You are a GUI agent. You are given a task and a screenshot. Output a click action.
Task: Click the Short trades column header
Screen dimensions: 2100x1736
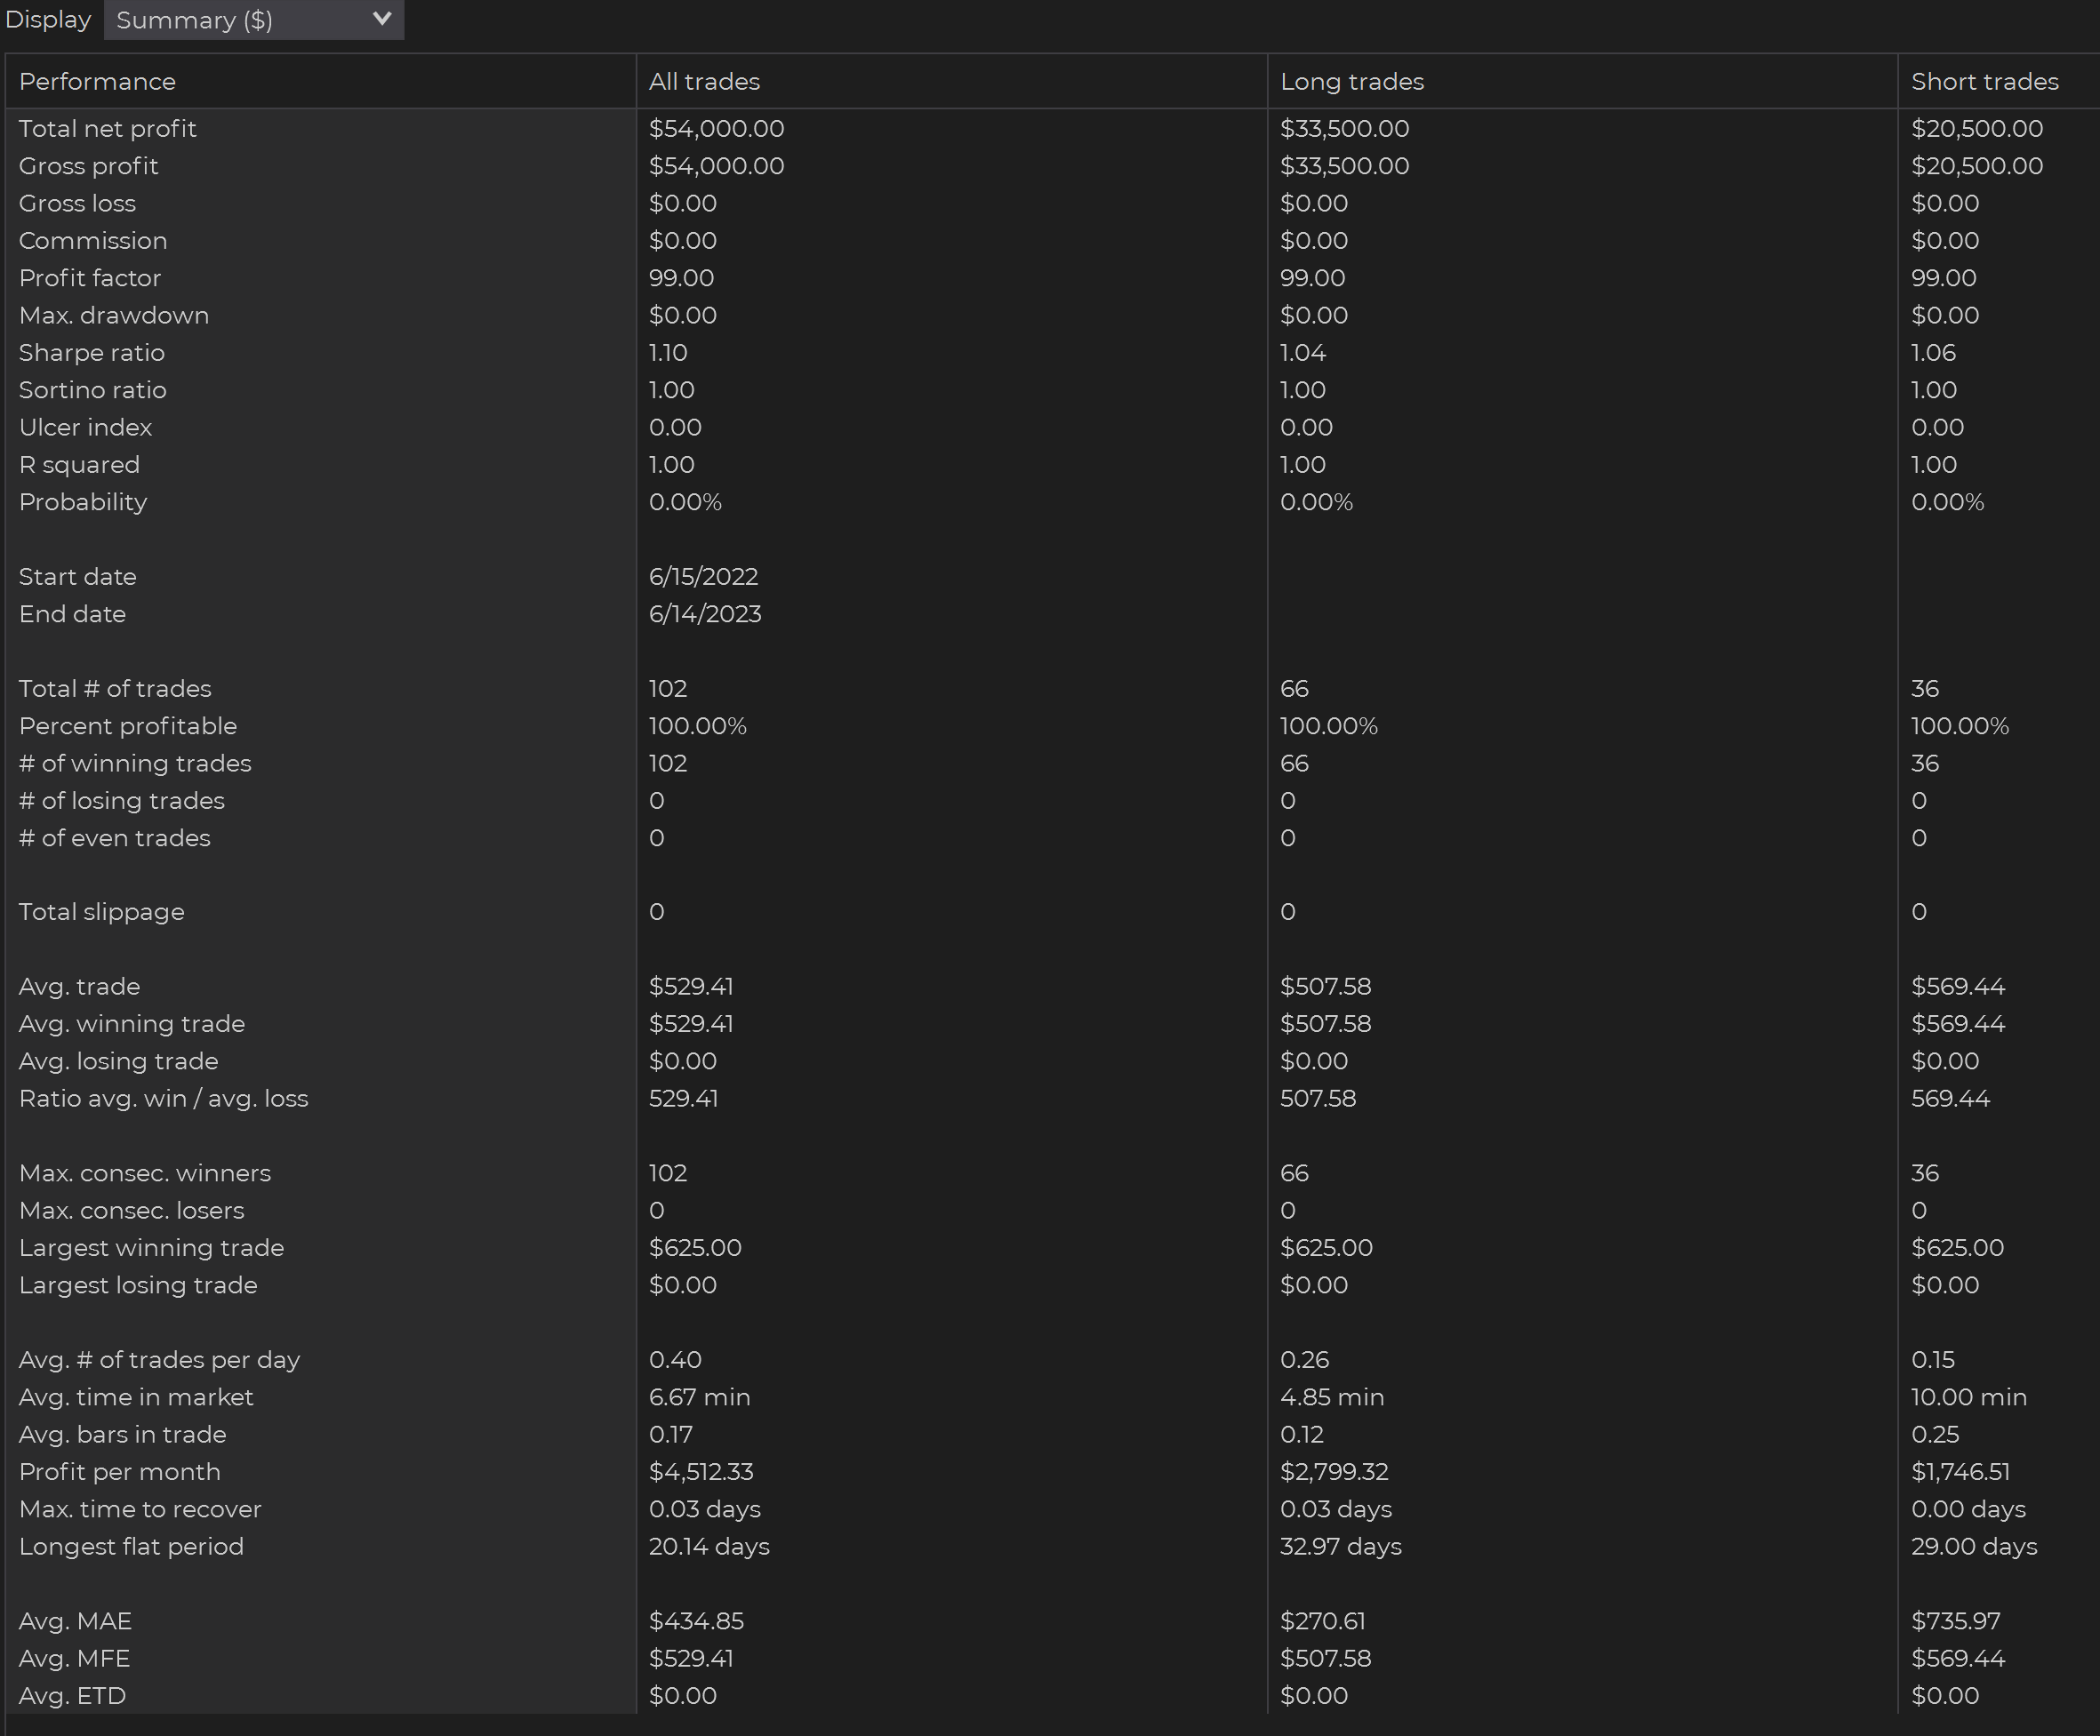click(x=1984, y=82)
